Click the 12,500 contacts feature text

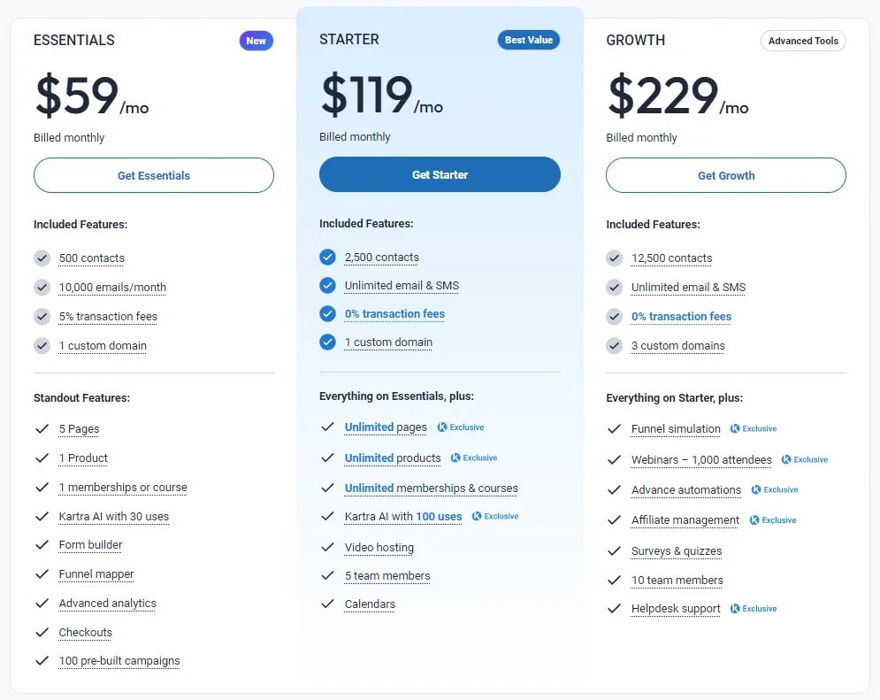click(671, 258)
